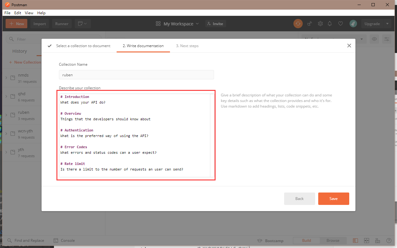This screenshot has width=397, height=248.
Task: Expand the qhd collection chevron
Action: pyautogui.click(x=6, y=96)
